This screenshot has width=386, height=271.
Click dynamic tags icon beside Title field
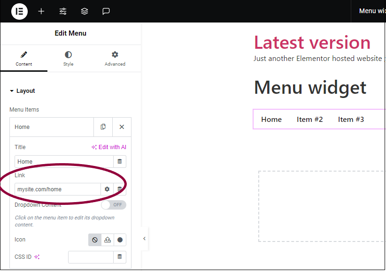pyautogui.click(x=120, y=161)
